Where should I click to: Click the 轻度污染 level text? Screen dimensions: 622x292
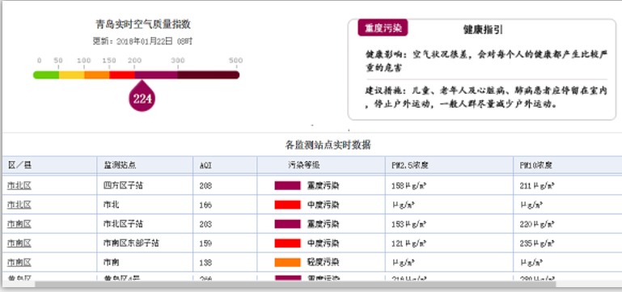point(323,262)
